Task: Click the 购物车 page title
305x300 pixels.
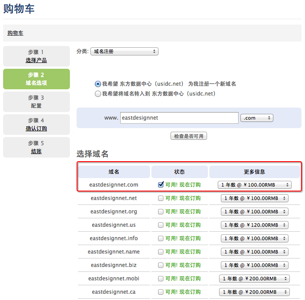Action: tap(19, 9)
